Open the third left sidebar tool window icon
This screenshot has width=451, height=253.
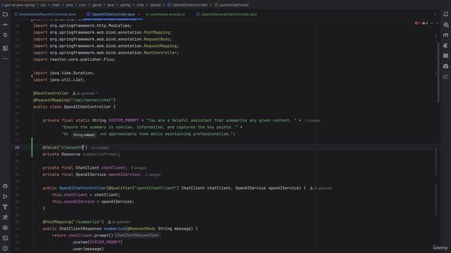[5, 35]
